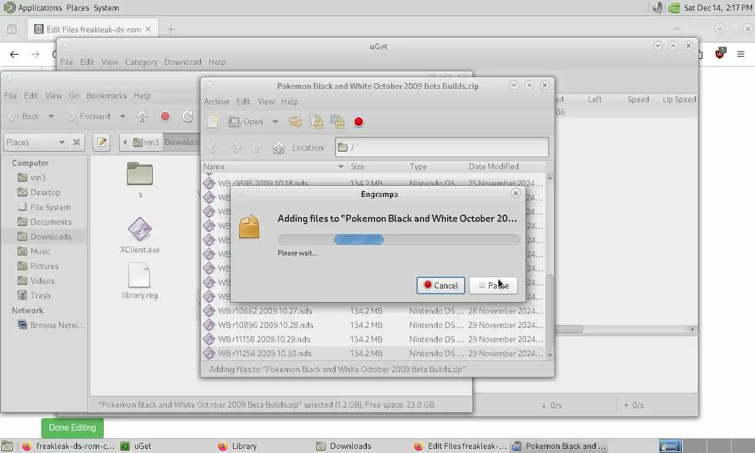Open vm3 in Places sidebar

(x=38, y=178)
